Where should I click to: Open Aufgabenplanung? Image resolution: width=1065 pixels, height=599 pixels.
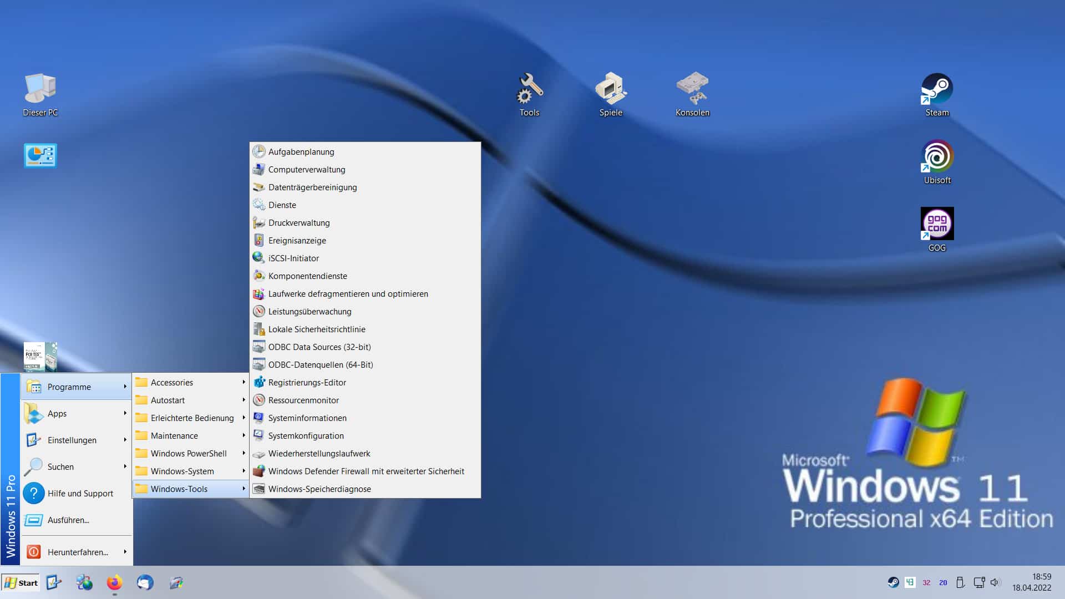click(365, 151)
